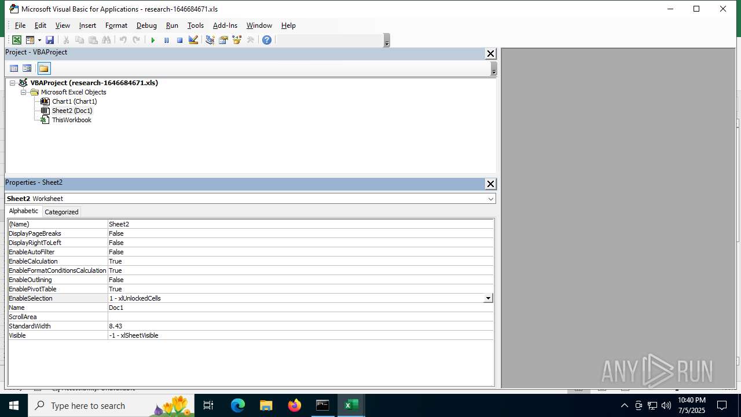Viewport: 741px width, 417px height.
Task: Open the Object Browser toolbar icon
Action: point(237,40)
